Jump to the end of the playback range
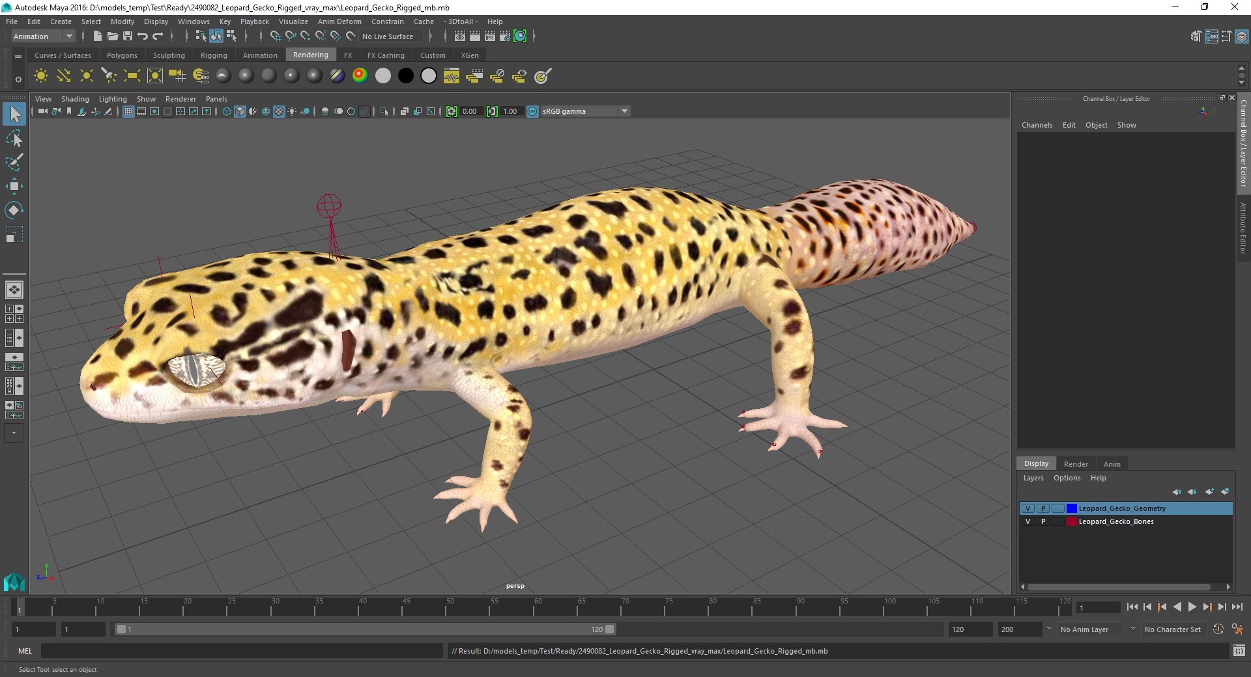This screenshot has width=1251, height=677. 1237,607
